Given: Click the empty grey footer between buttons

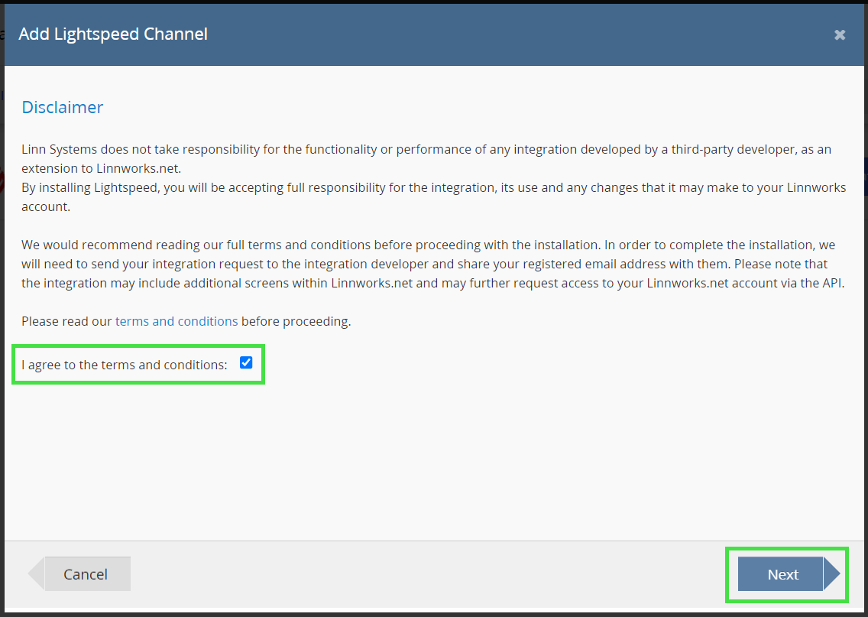Looking at the screenshot, I should (x=428, y=574).
